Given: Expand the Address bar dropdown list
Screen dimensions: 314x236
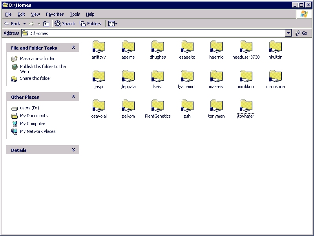Looking at the screenshot, I should (x=288, y=33).
